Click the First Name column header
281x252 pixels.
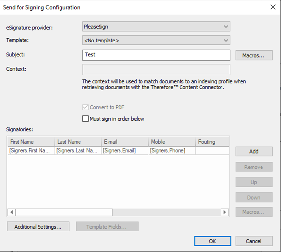(31, 142)
